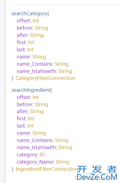Viewport: 120px width, 183px height.
Task: Click ID type of category argument
Action: 42,155
